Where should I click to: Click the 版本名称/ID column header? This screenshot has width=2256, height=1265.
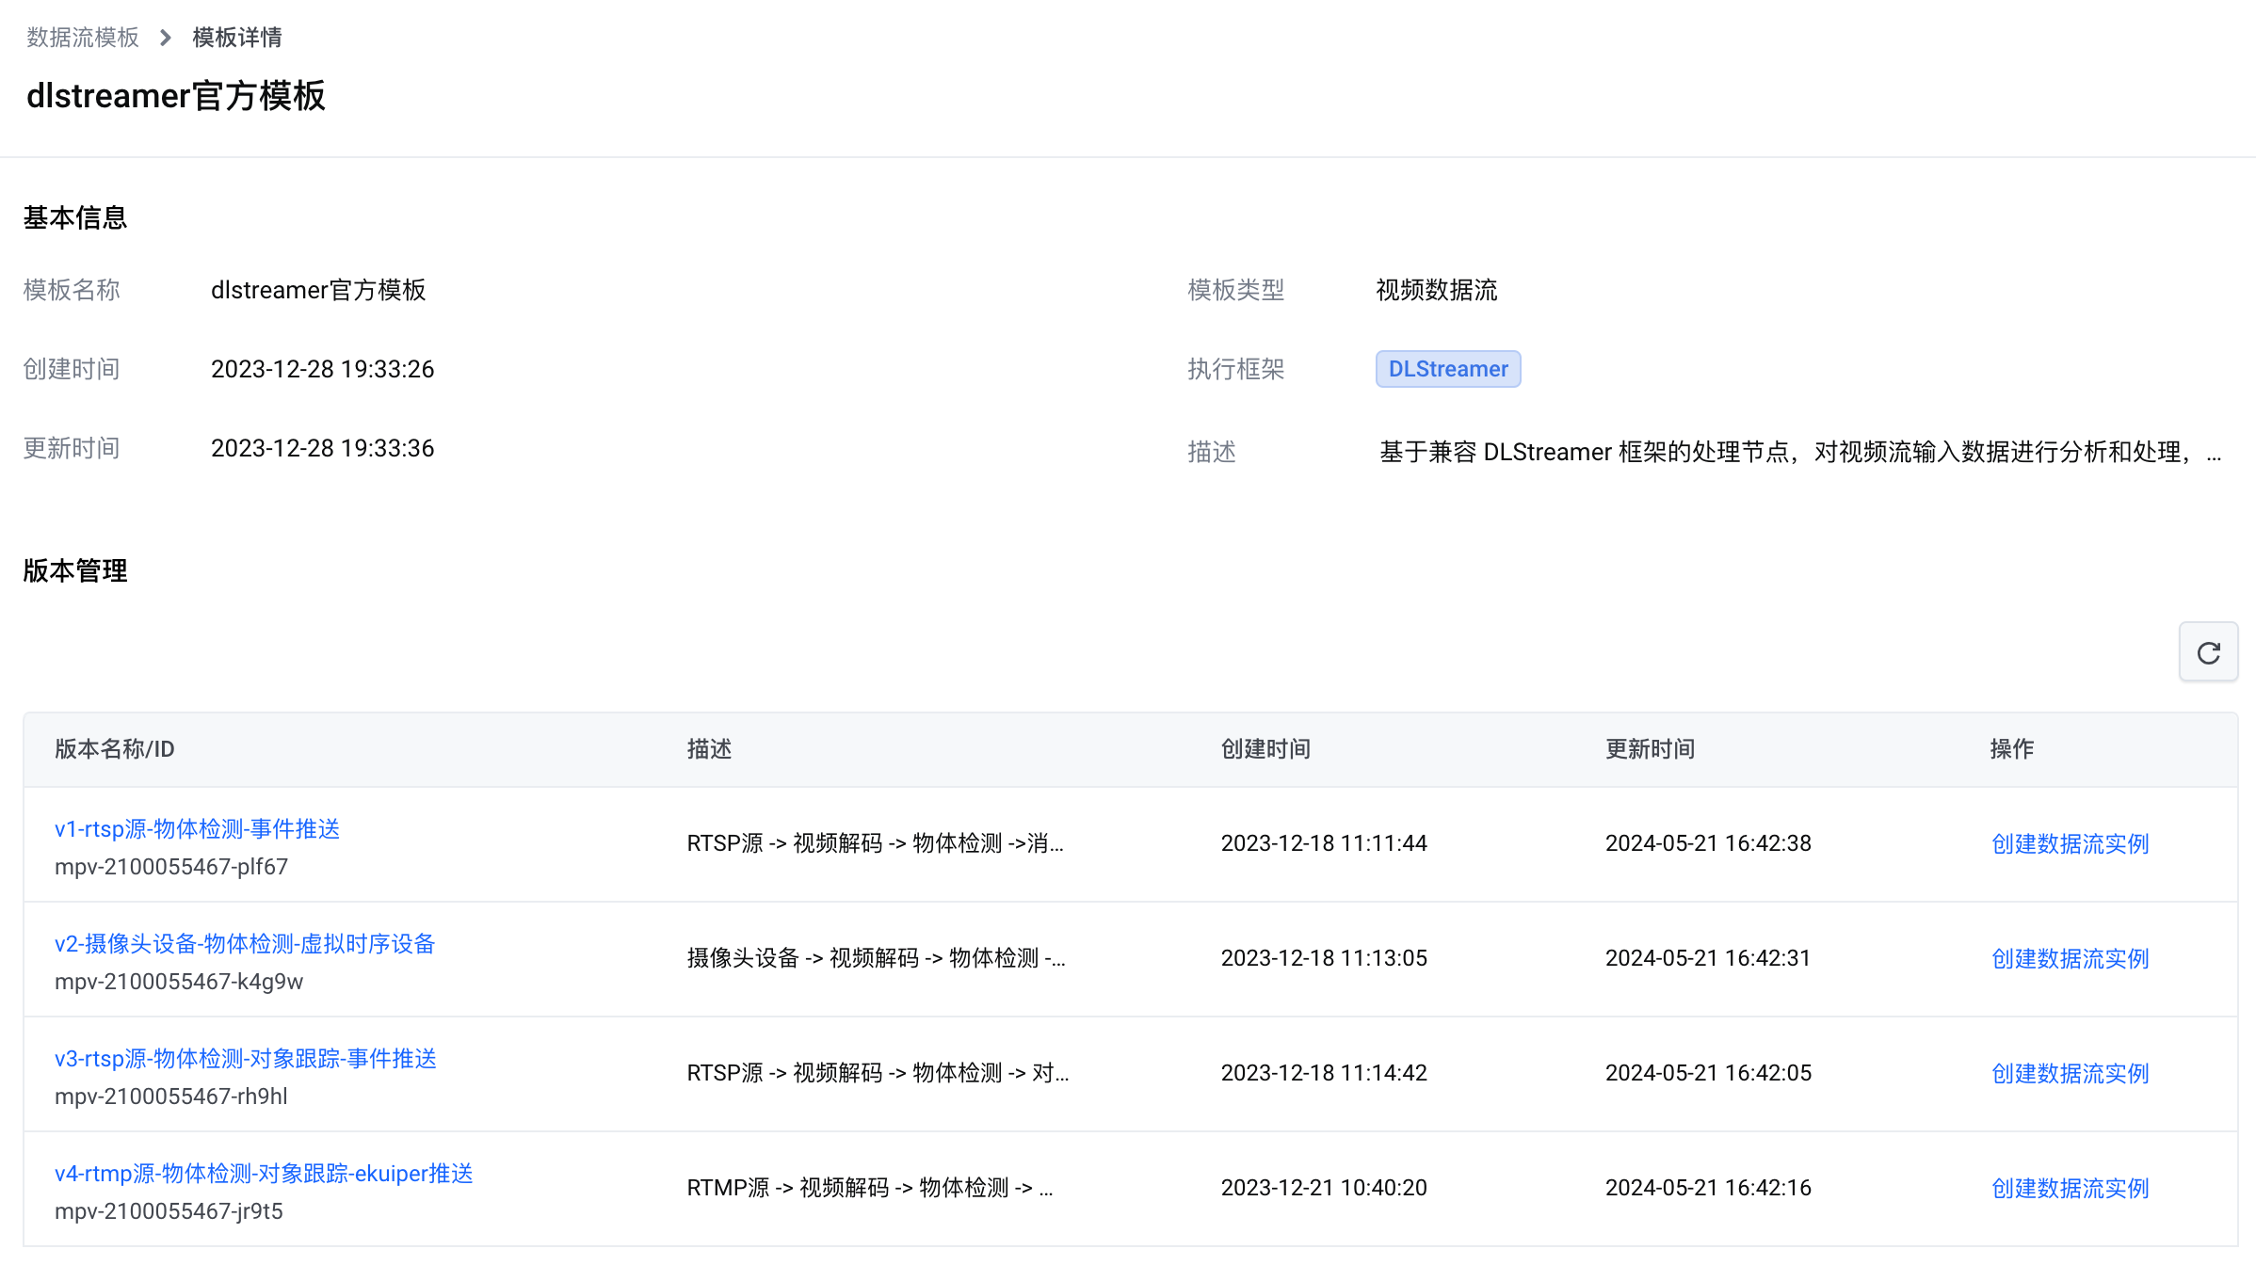tap(115, 749)
